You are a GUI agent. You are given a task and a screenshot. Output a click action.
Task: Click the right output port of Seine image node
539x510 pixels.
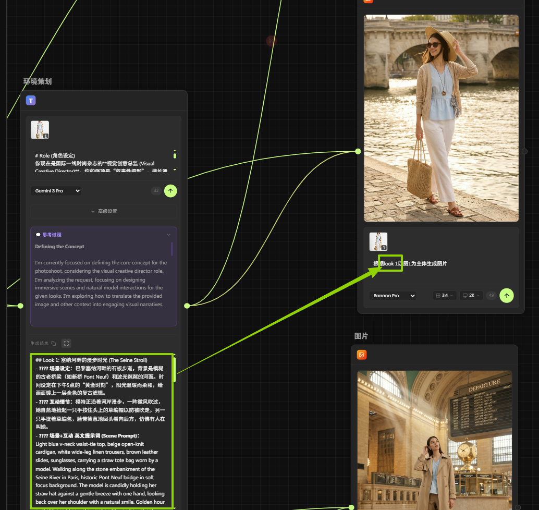coord(524,151)
